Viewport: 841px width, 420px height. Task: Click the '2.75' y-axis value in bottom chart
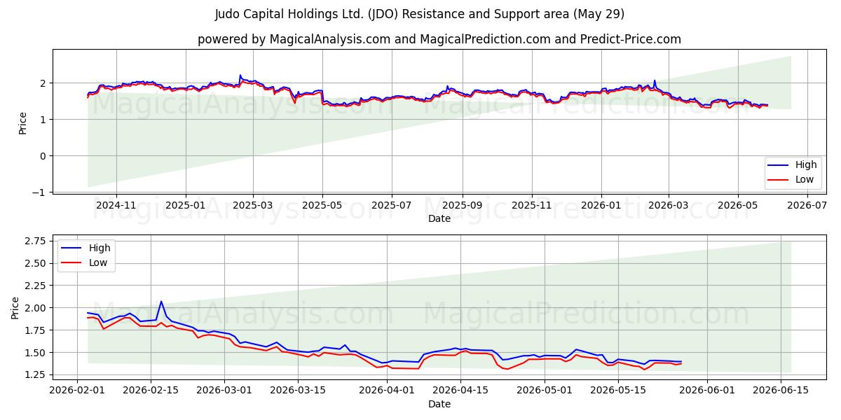coord(36,241)
